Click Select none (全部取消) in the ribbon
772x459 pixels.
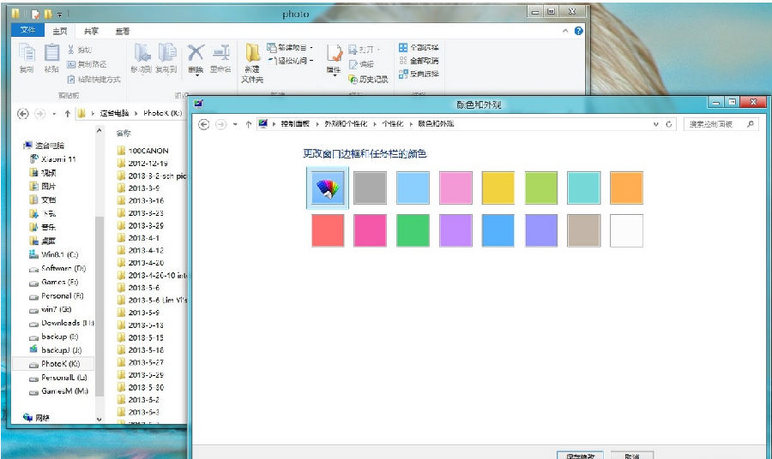click(419, 61)
